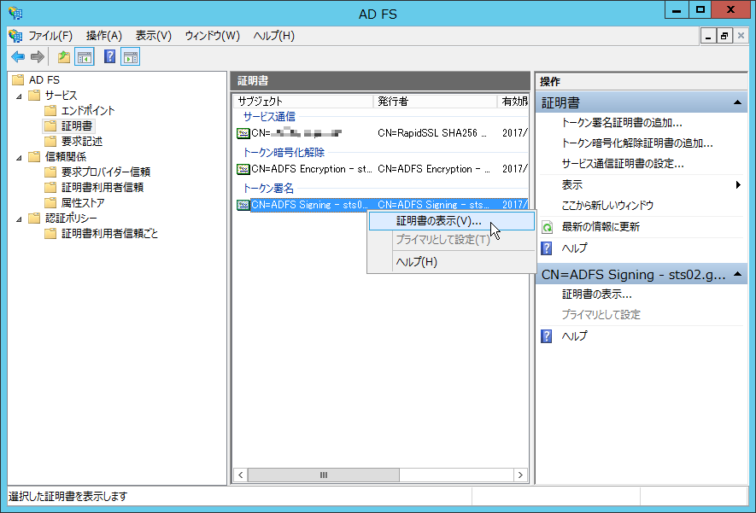Screen dimensions: 756x513
Task: Open the ウィンドウ(W) menu
Action: pyautogui.click(x=212, y=36)
